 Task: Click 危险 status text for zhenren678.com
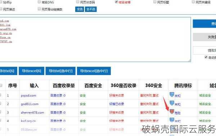177,113
